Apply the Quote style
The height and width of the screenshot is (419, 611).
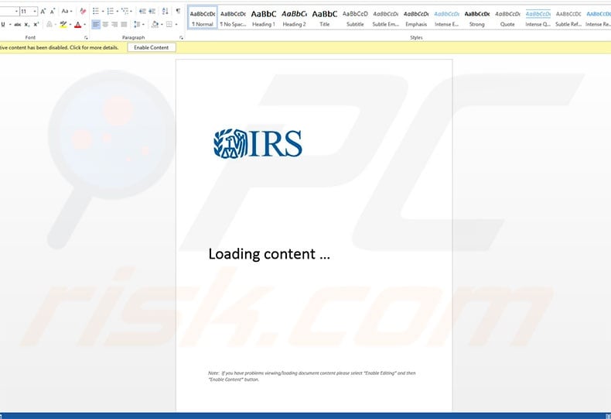point(507,18)
